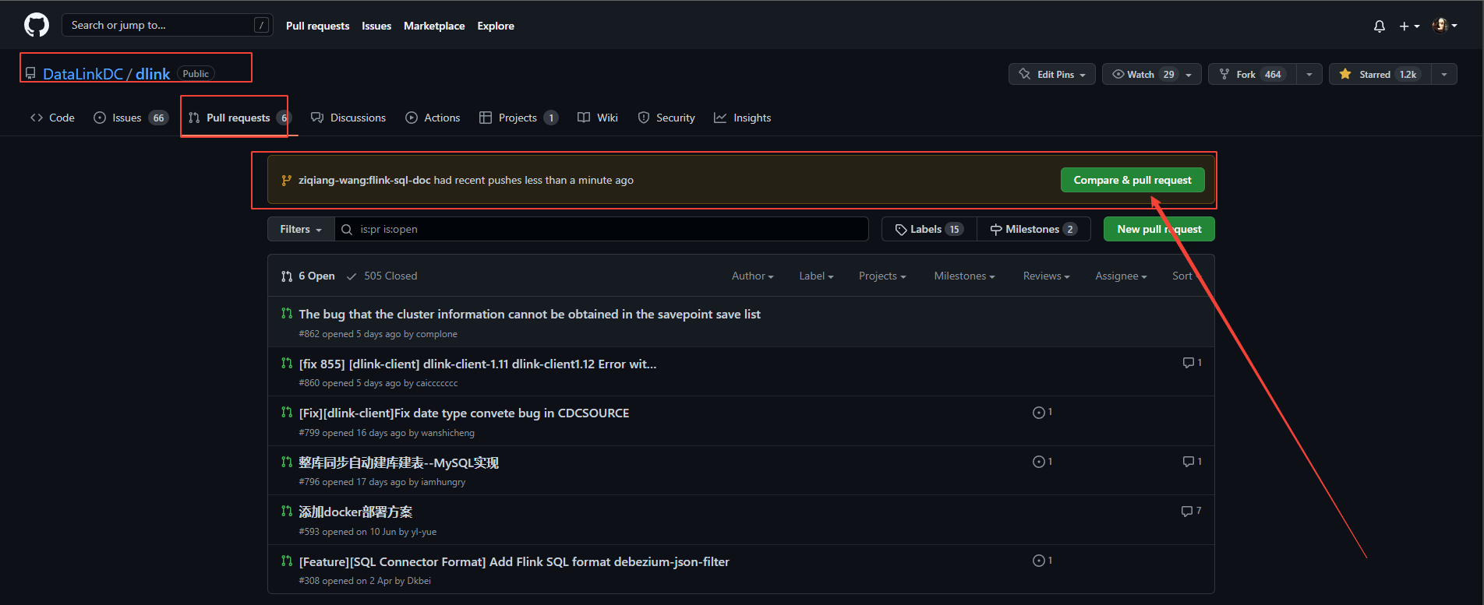Switch to the Projects tab
Viewport: 1484px width, 605px height.
click(x=518, y=118)
